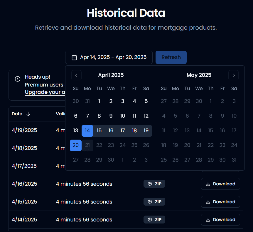253x232 pixels.
Task: Click the Heads up alert icon
Action: point(18,79)
